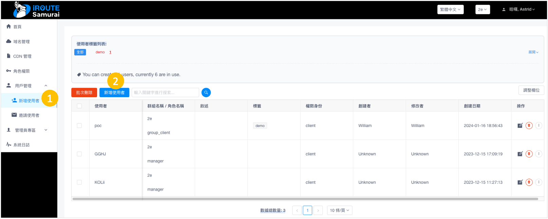Select the checkbox for user GGHJ
Screen dimensions: 548x219
point(79,154)
